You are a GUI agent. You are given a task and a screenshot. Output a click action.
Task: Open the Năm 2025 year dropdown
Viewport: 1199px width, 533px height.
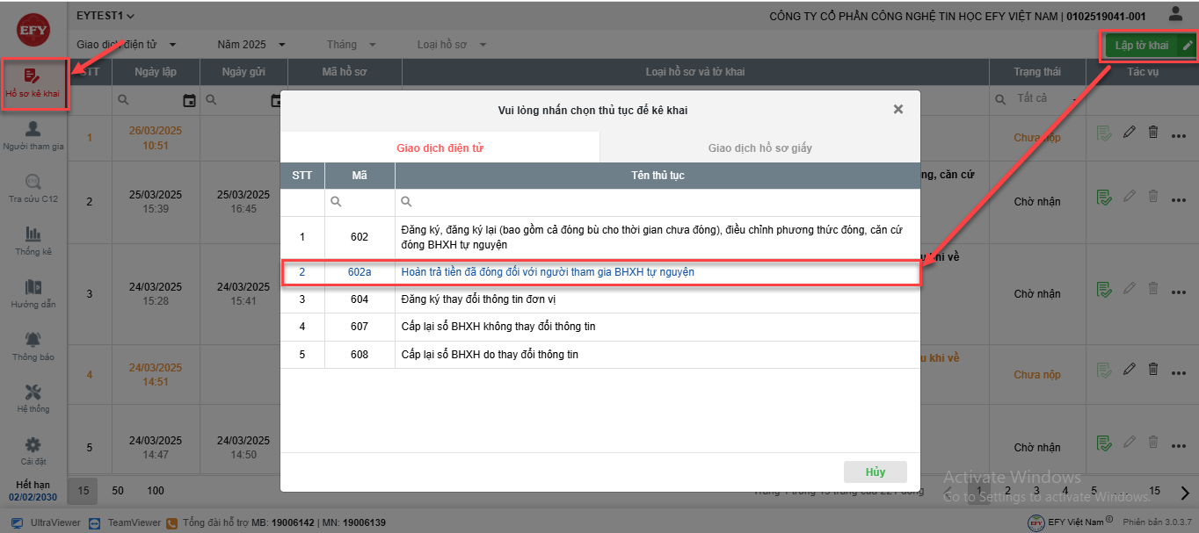click(x=251, y=45)
